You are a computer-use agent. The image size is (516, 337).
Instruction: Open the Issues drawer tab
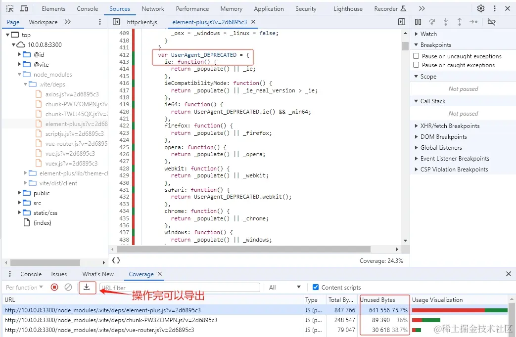click(59, 274)
